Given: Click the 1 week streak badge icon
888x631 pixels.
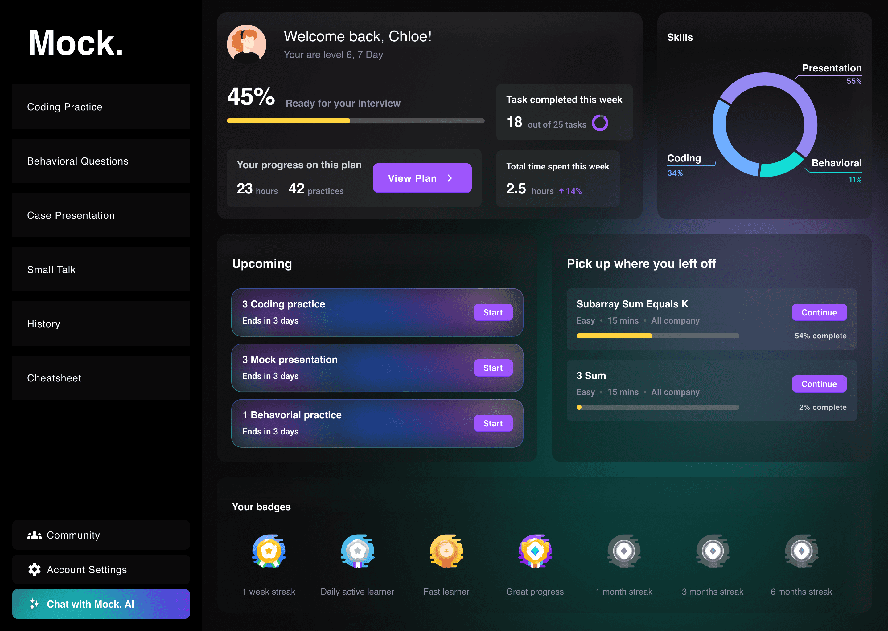Looking at the screenshot, I should click(x=269, y=551).
